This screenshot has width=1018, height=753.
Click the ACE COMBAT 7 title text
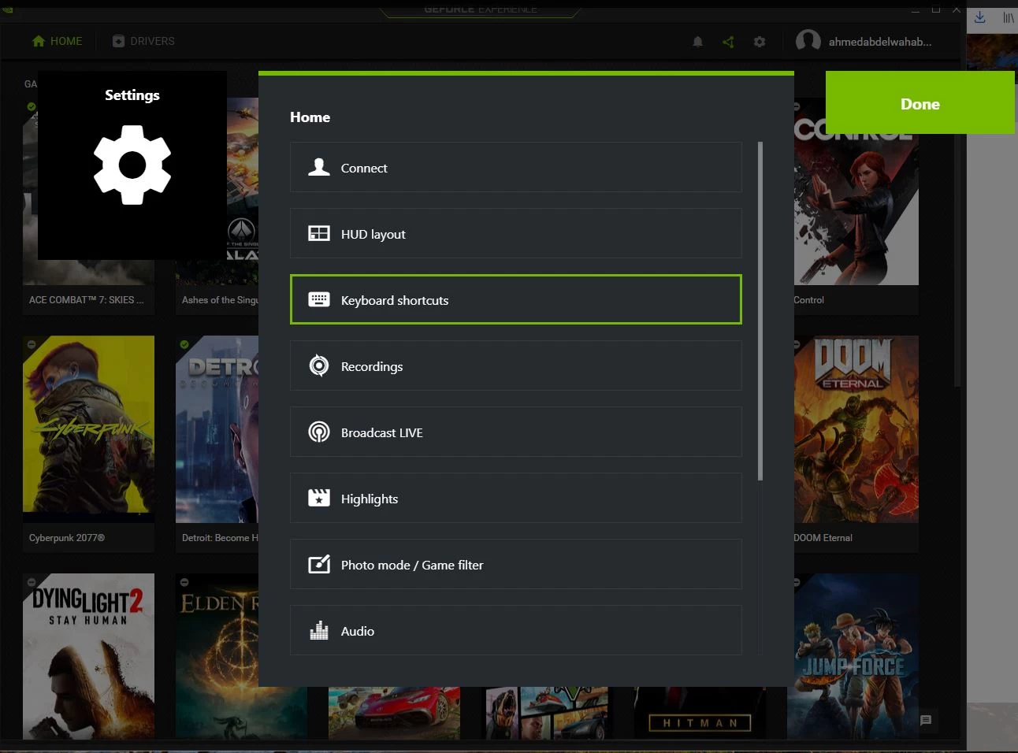point(86,300)
